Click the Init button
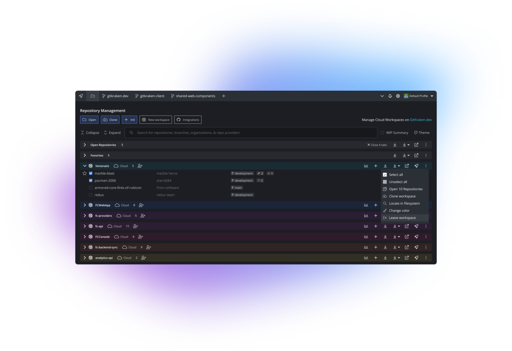The height and width of the screenshot is (351, 512). pyautogui.click(x=130, y=120)
